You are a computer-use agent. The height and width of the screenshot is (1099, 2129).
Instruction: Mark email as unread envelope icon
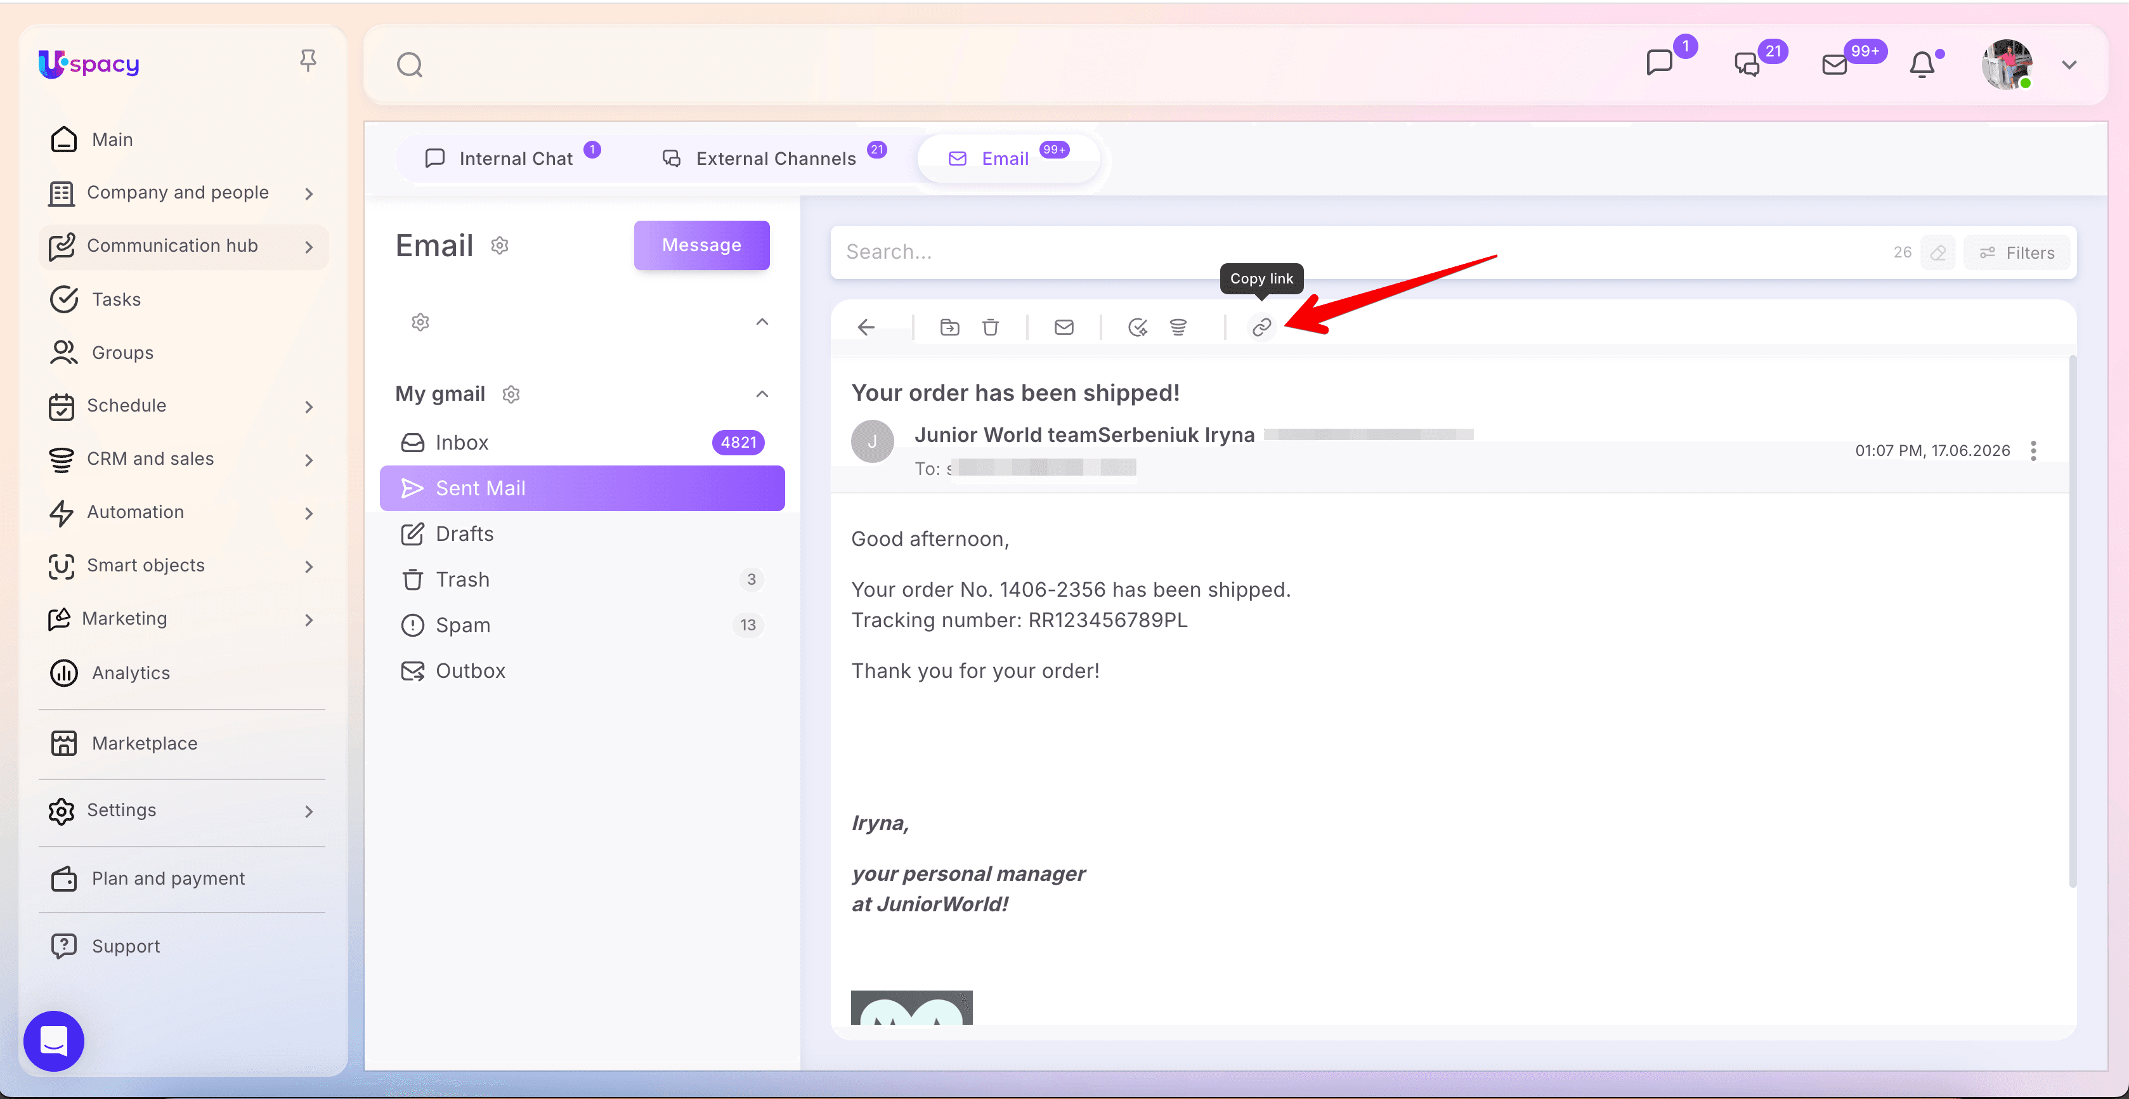1064,327
